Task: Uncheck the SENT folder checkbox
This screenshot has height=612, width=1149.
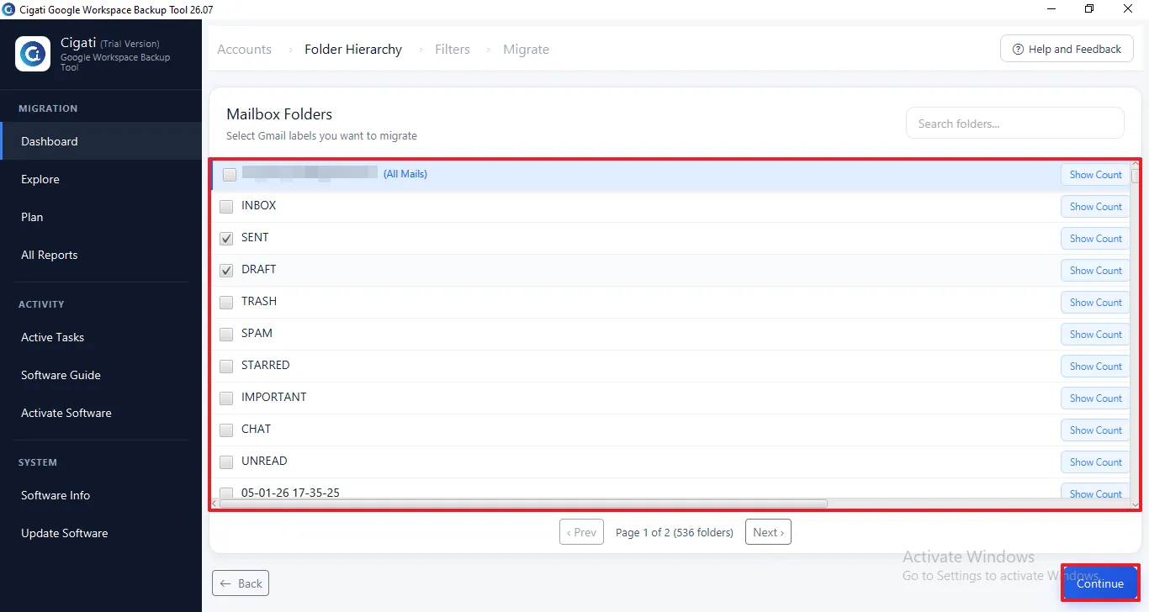Action: [226, 239]
